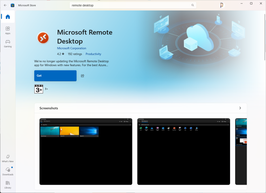Open Microsoft Corporation publisher link

click(x=72, y=48)
